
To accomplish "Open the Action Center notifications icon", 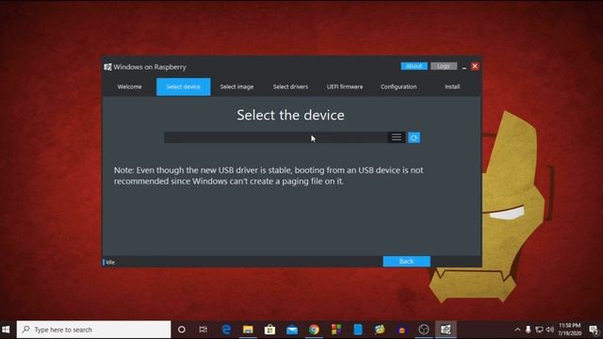I will click(x=594, y=330).
